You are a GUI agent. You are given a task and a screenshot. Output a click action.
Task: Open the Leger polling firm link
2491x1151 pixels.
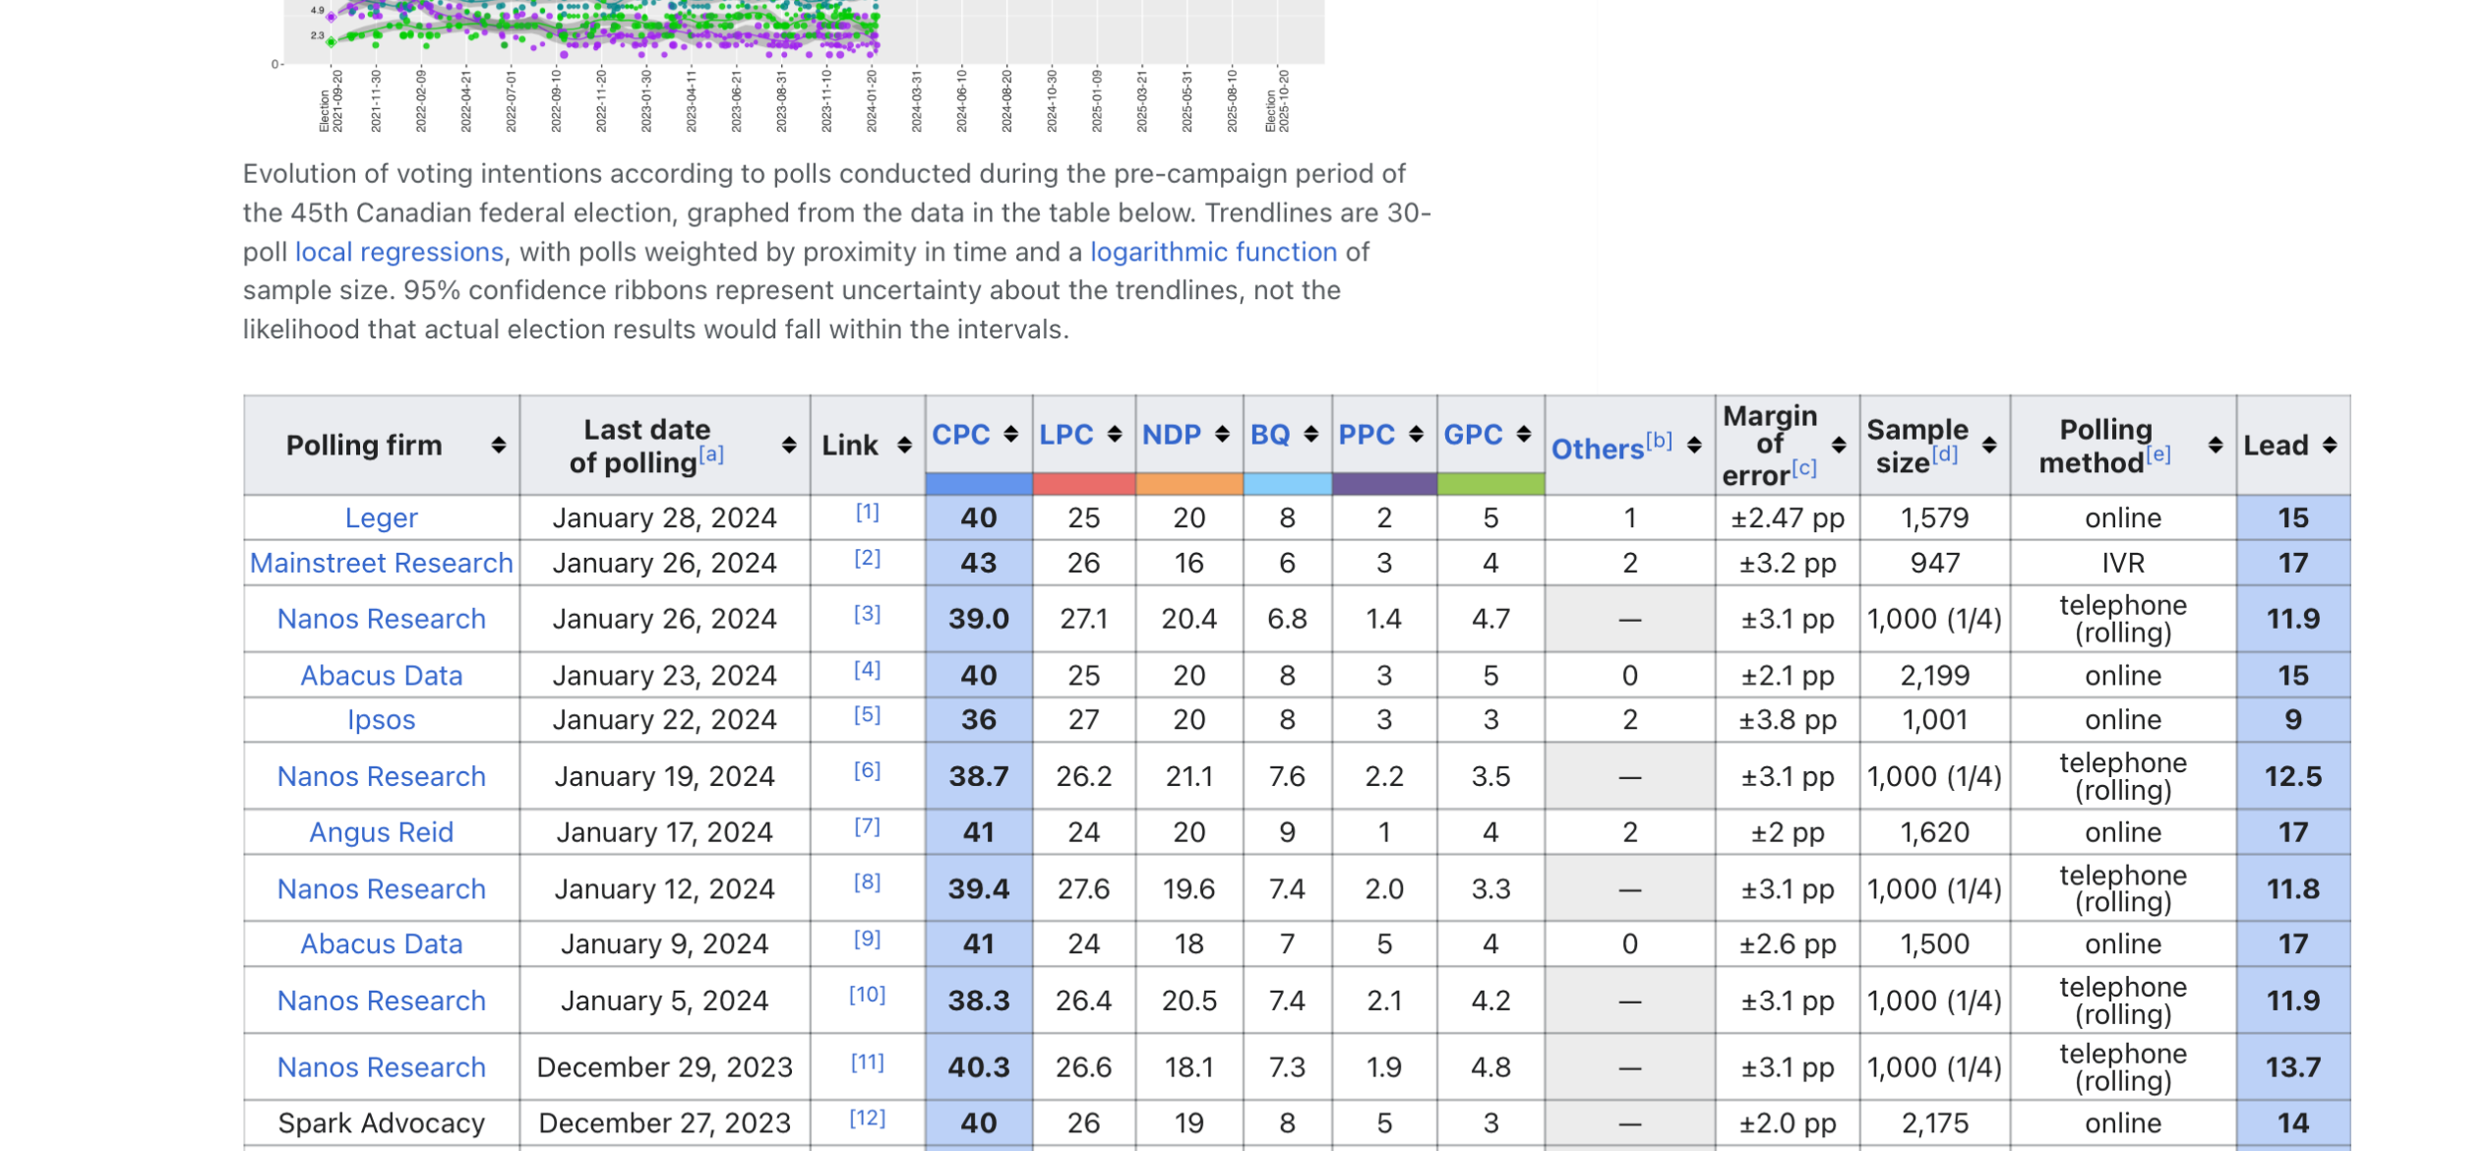click(x=382, y=517)
